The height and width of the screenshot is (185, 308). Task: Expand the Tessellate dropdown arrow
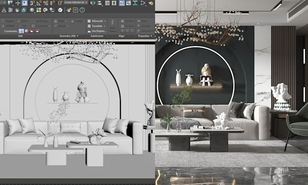[104, 26]
